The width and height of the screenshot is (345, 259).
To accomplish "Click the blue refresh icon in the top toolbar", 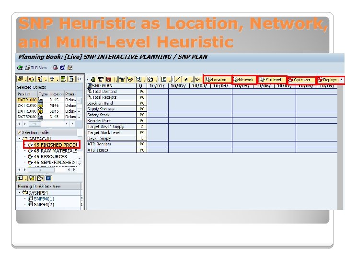I will click(x=62, y=68).
